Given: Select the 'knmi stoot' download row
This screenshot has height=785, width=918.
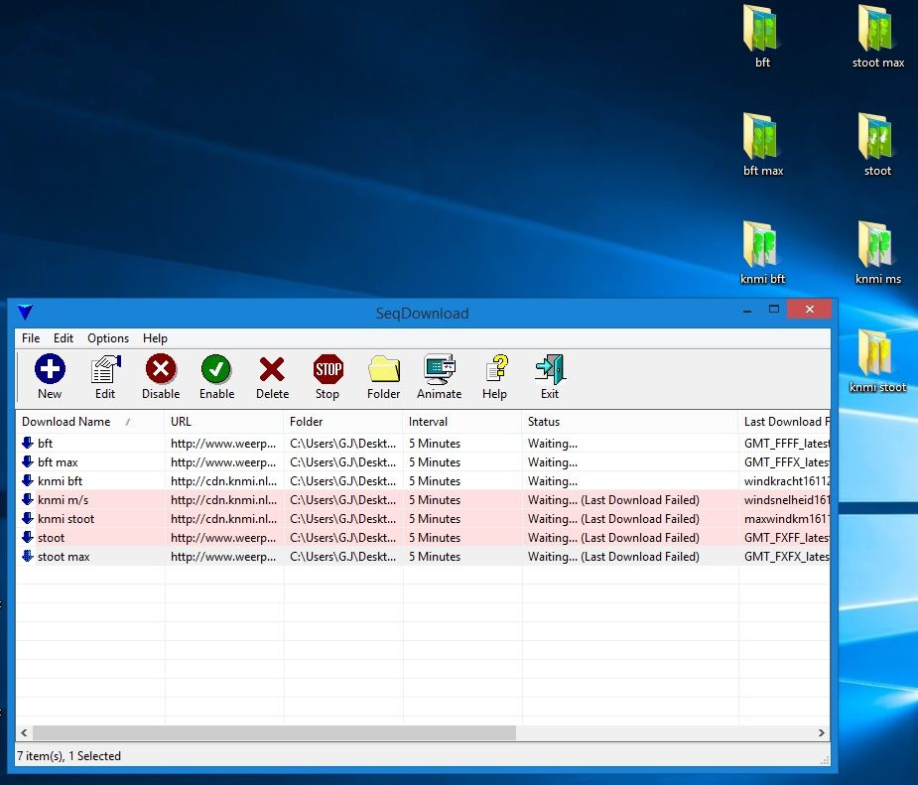Looking at the screenshot, I should [x=66, y=519].
